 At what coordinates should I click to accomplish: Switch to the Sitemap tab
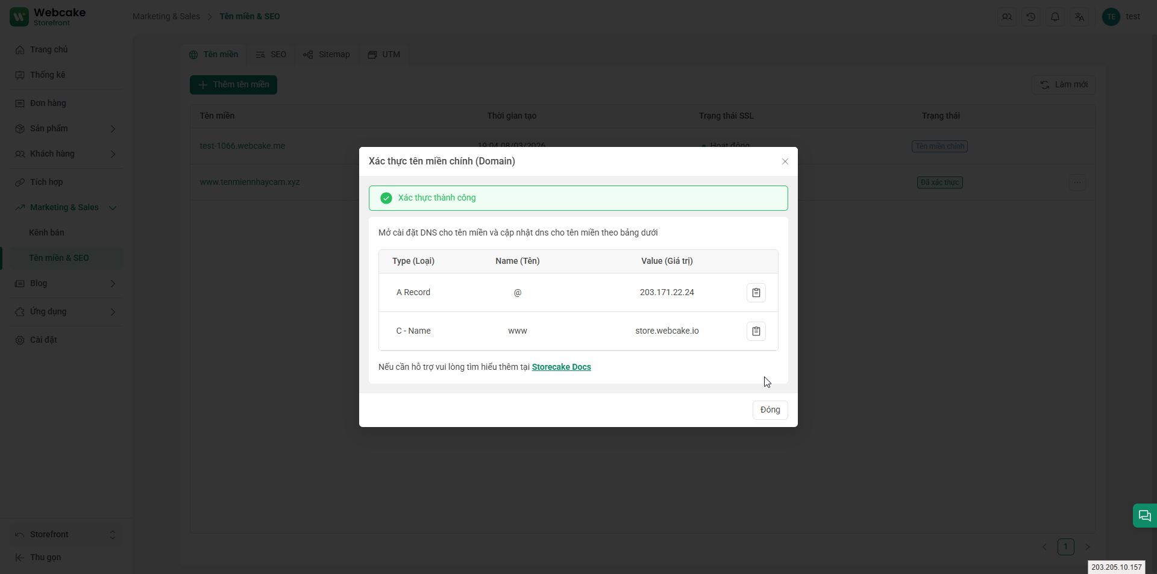point(327,55)
